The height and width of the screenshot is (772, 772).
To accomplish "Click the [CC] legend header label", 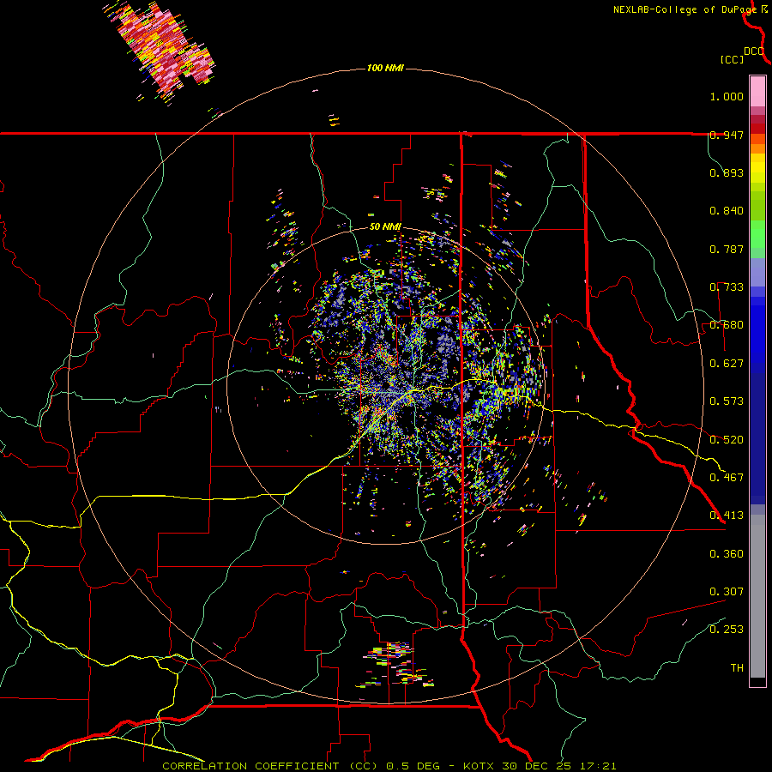I will 733,59.
